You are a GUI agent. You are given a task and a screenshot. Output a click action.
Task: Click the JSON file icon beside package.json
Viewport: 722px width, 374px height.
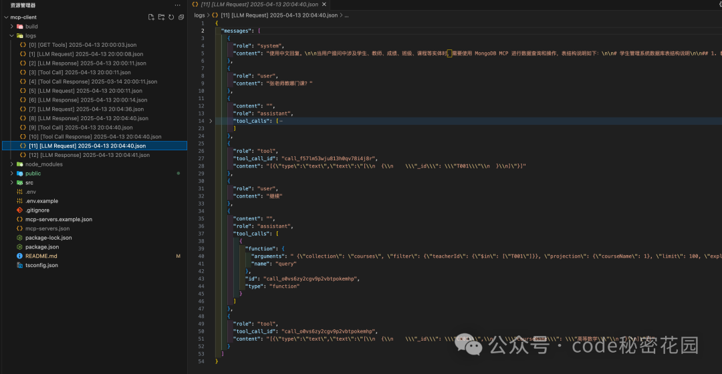point(19,247)
